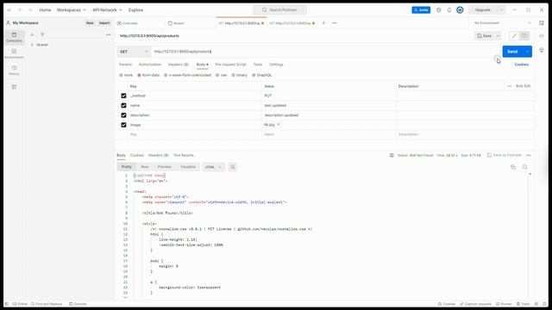The image size is (552, 310).
Task: Click the Cookies link below Send
Action: tap(521, 65)
